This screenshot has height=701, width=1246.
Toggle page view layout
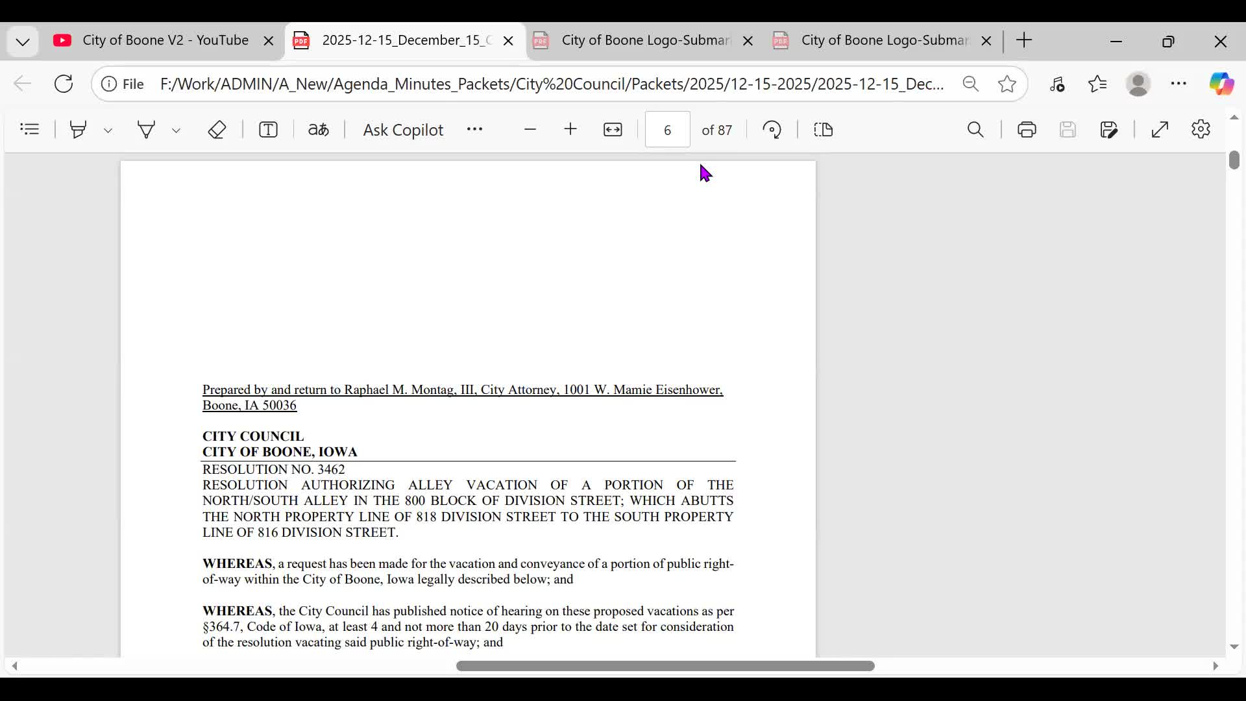(823, 130)
